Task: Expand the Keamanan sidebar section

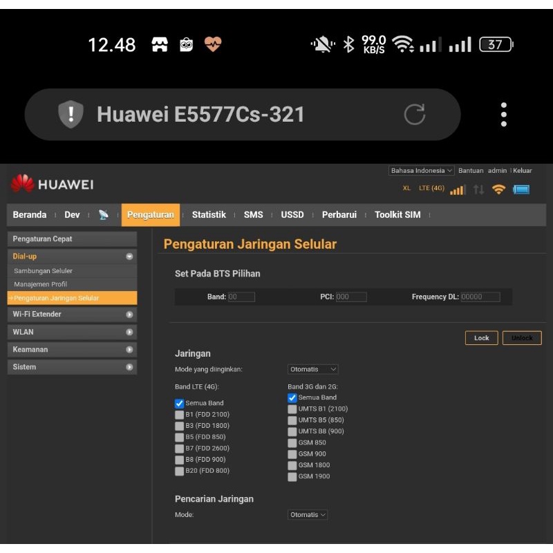Action: (72, 350)
